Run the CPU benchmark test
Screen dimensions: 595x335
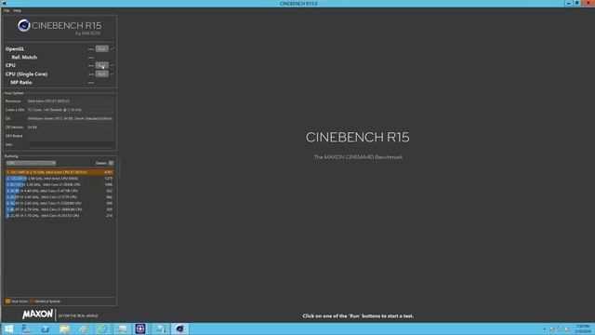coord(101,65)
